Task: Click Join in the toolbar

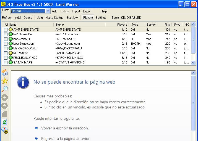Action: pyautogui.click(x=40, y=18)
